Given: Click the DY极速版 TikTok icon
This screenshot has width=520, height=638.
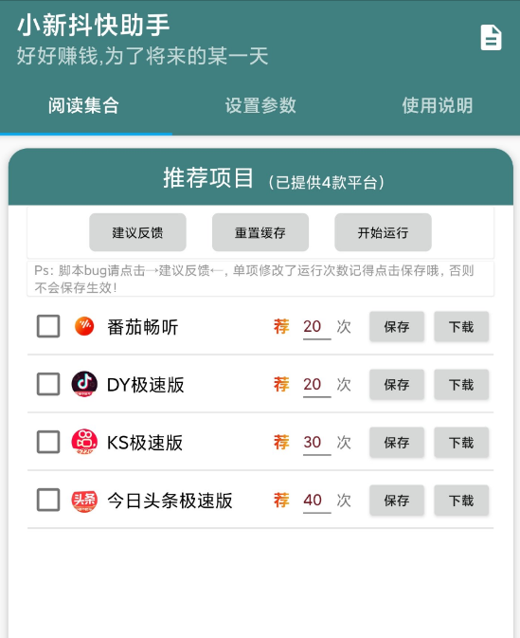Looking at the screenshot, I should tap(84, 384).
